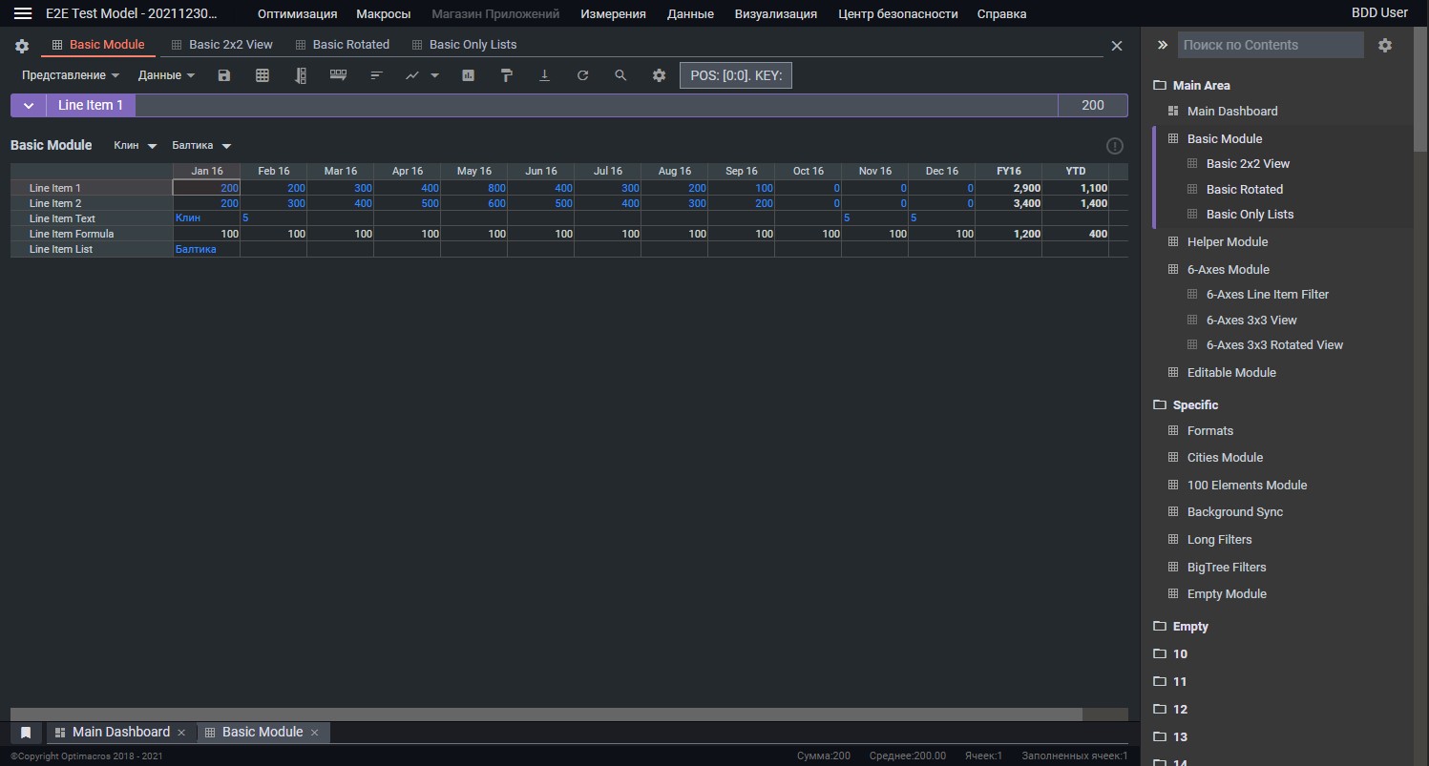
Task: Expand folder 12 in Contents
Action: pyautogui.click(x=1170, y=710)
